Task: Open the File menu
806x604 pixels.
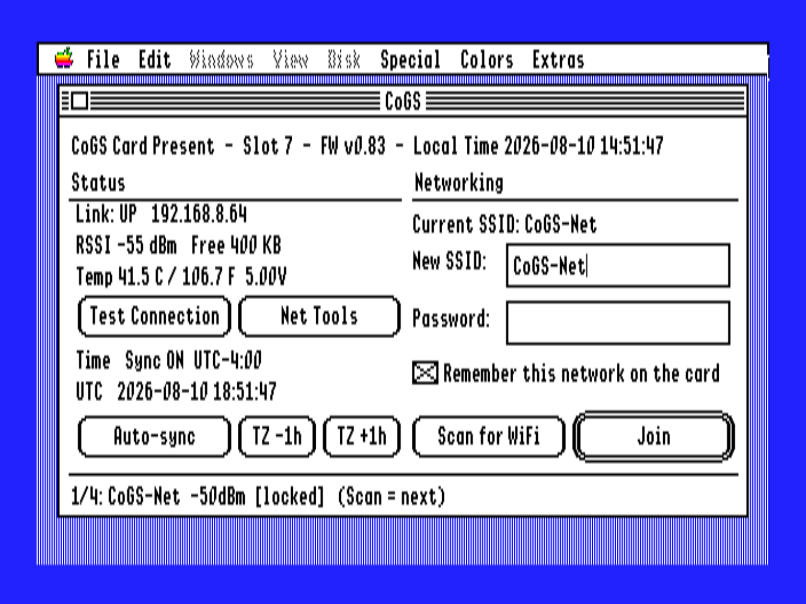Action: click(103, 59)
